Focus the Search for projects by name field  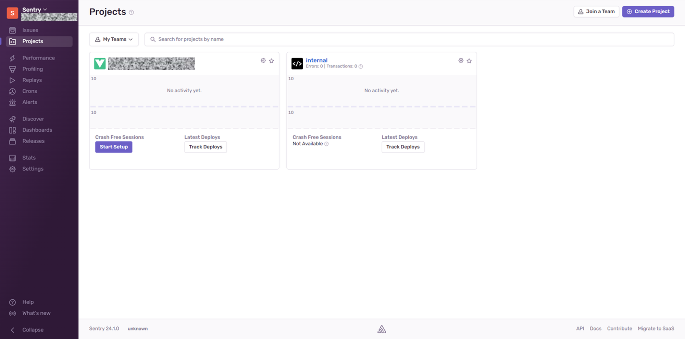coord(409,39)
